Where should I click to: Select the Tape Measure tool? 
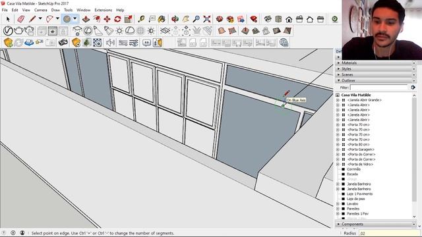tap(141, 19)
